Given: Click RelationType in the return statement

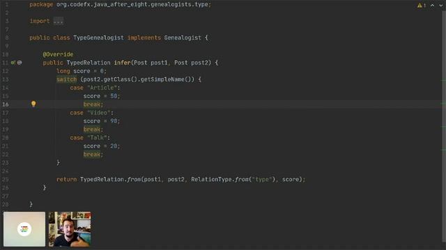Looking at the screenshot, I should tap(211, 179).
